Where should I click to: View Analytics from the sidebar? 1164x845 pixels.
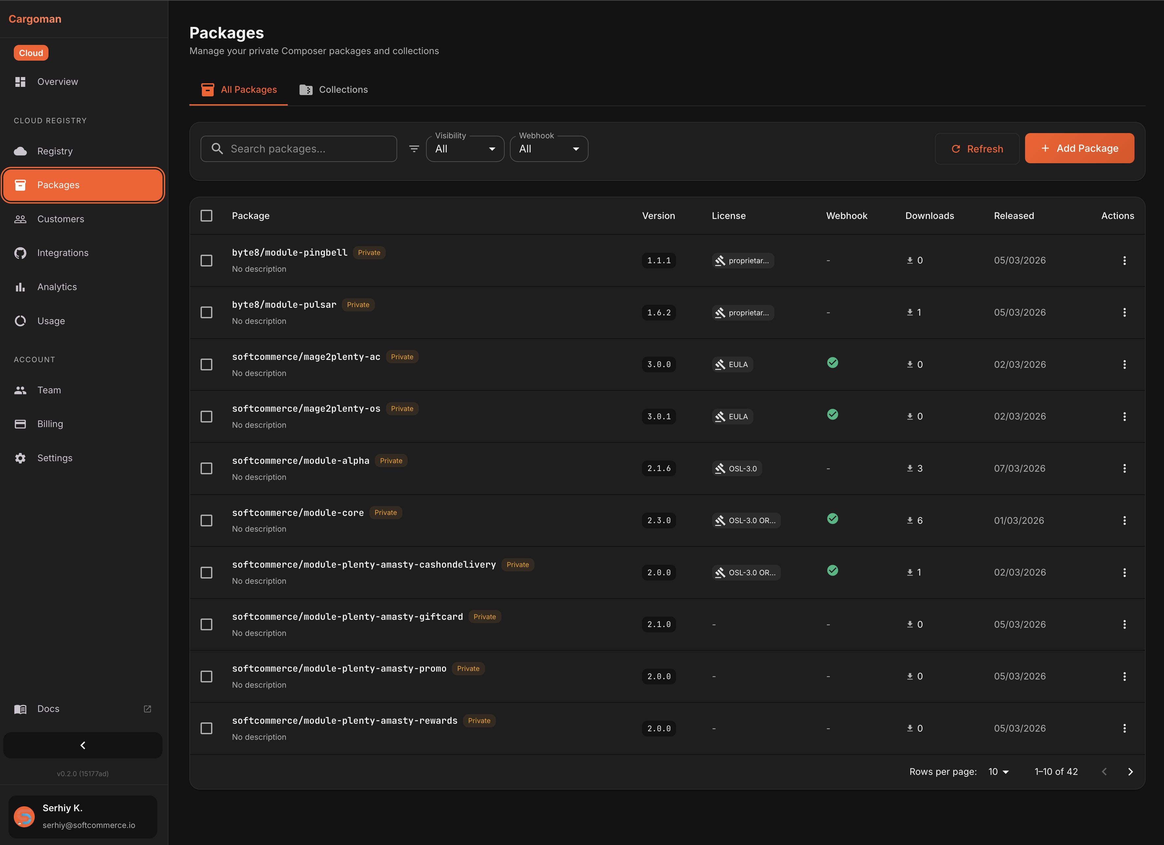click(x=20, y=286)
